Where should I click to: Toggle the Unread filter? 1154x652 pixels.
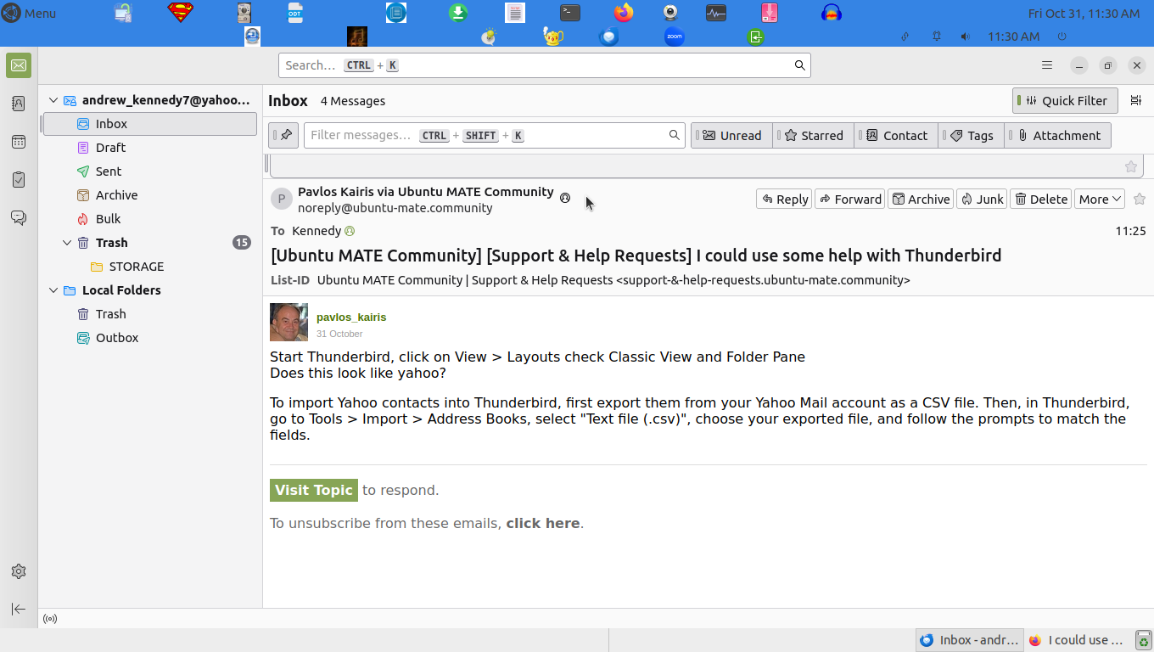tap(731, 135)
